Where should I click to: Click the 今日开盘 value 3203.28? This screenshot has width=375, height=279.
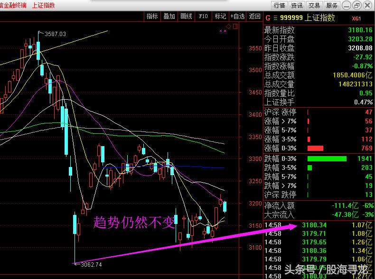(x=360, y=39)
